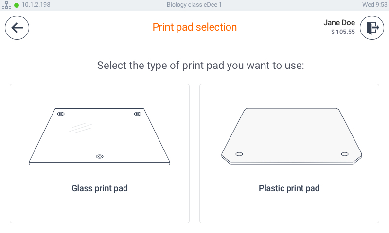389x233 pixels.
Task: Click the network topology icon in status bar
Action: pyautogui.click(x=6, y=5)
